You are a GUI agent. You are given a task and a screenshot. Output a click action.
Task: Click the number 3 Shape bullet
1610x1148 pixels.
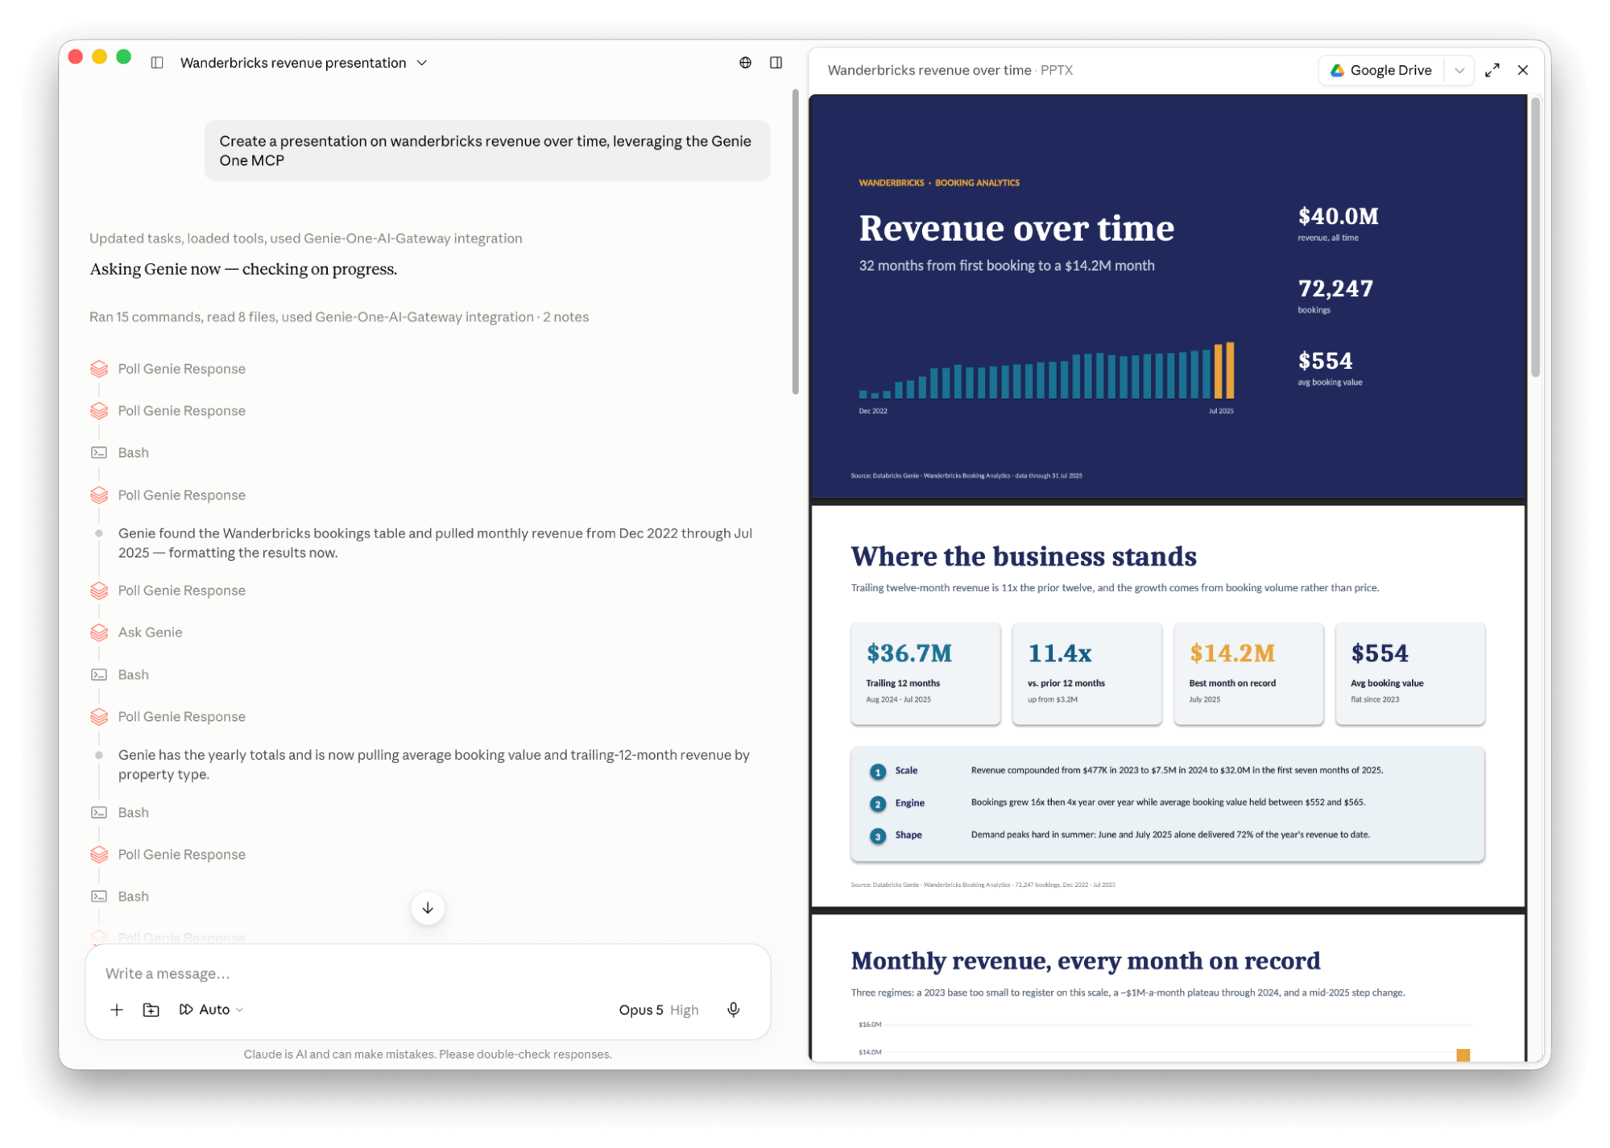pos(877,835)
